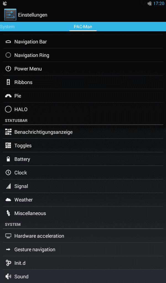Screen dimensions: 166x283
Task: Tap the Ribbons icon
Action: coord(8,82)
